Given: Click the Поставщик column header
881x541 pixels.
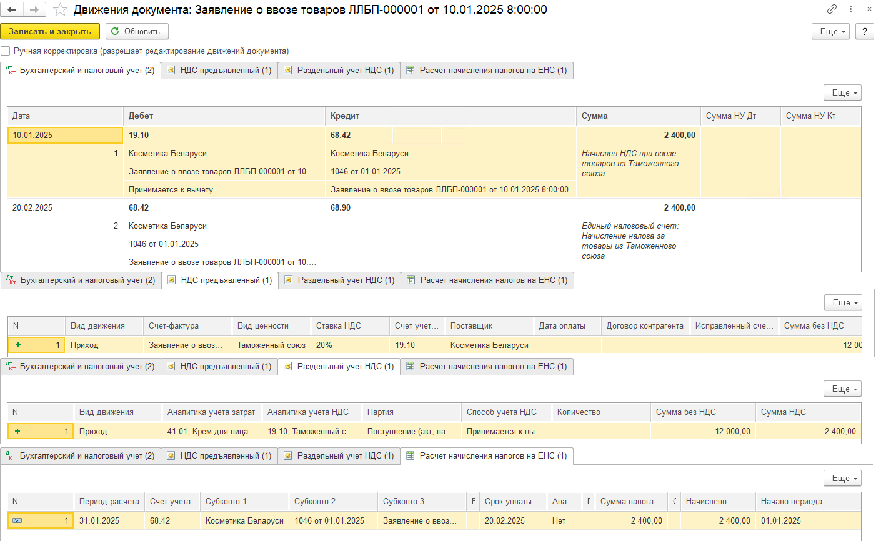Looking at the screenshot, I should pos(489,326).
